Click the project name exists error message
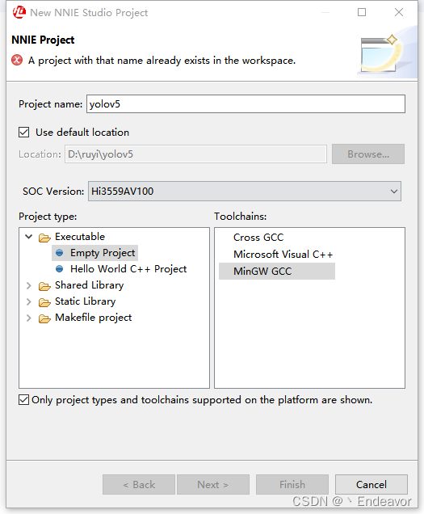 tap(162, 61)
